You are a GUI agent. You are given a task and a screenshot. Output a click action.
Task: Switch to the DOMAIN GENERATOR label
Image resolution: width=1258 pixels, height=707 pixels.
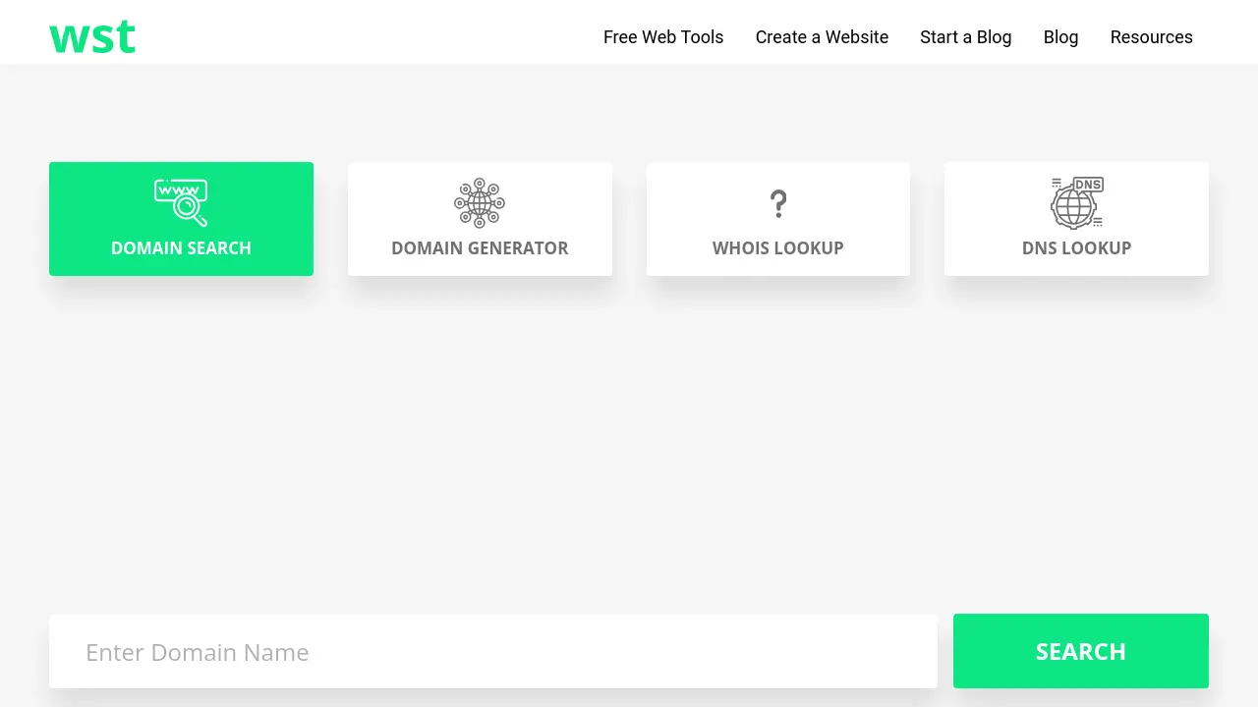480,248
